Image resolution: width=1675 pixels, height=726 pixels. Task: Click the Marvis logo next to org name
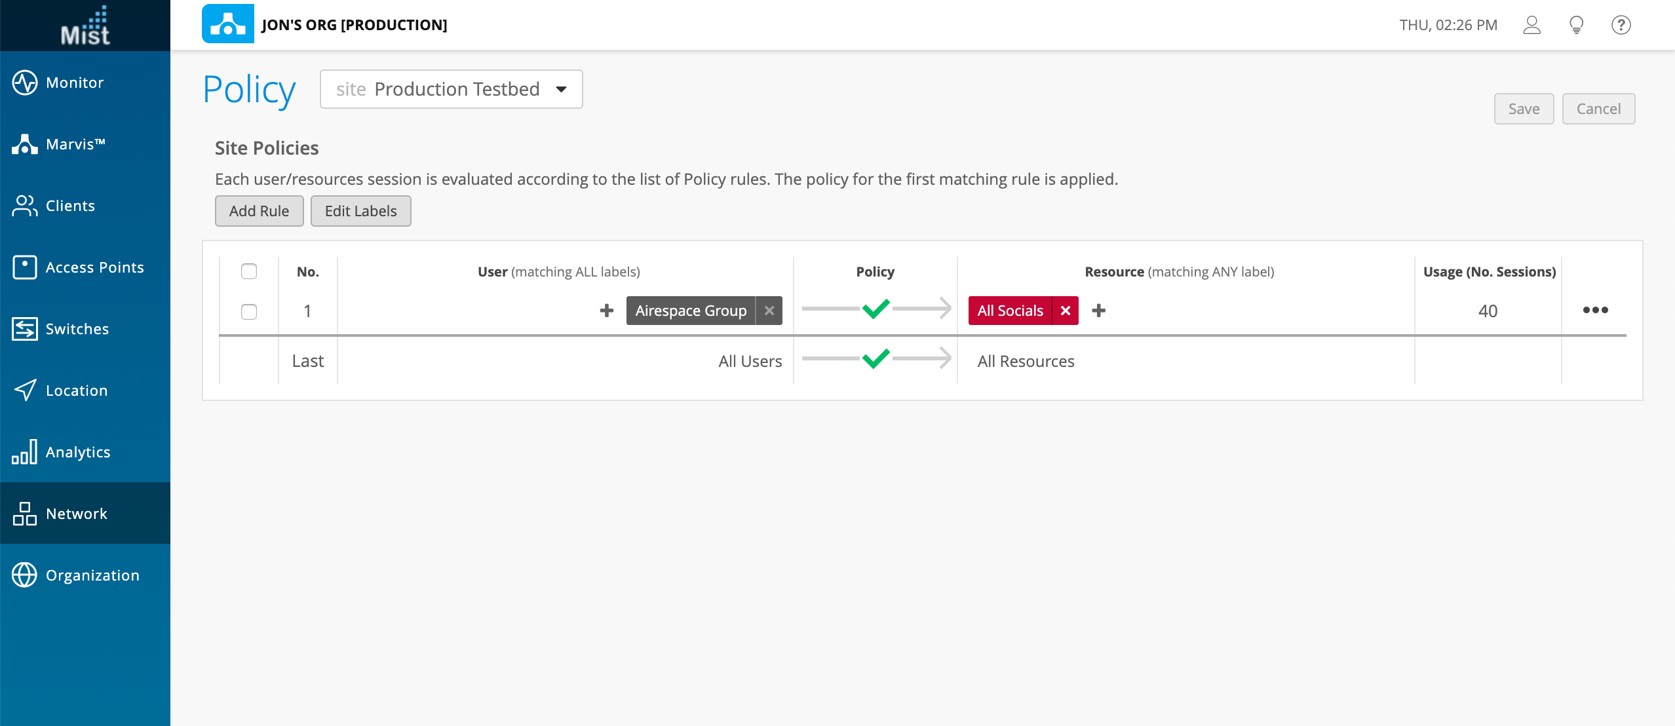[227, 24]
